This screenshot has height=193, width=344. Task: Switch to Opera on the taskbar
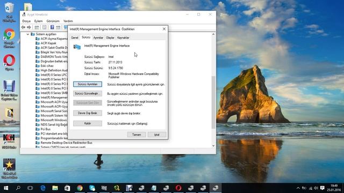[178, 188]
